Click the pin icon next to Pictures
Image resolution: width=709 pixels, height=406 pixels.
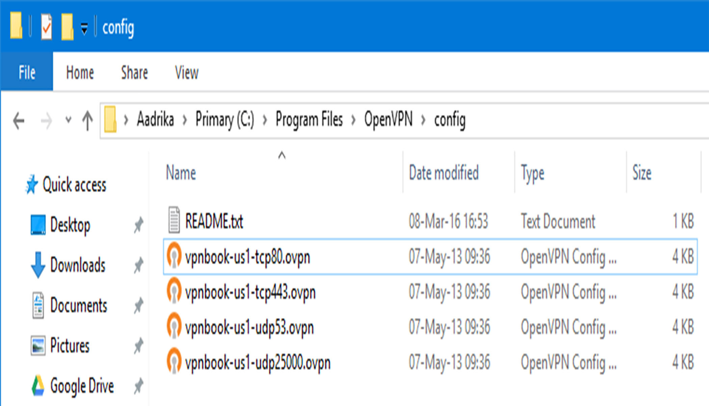click(138, 346)
